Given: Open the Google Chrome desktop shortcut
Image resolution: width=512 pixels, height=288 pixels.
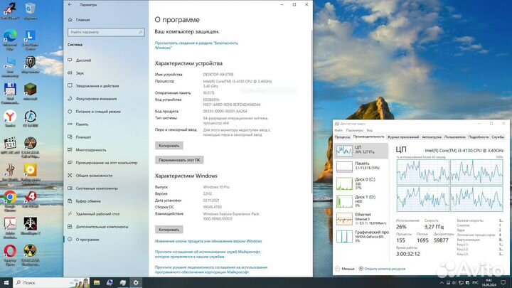Looking at the screenshot, I should tap(10, 198).
